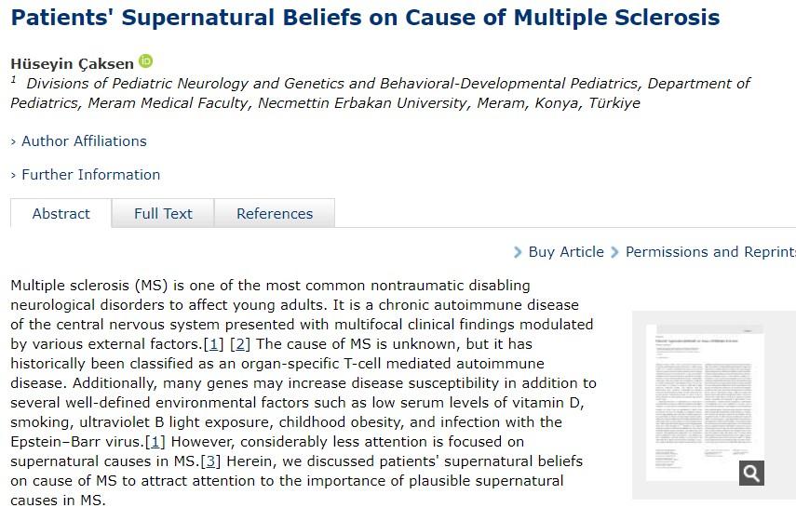Click the magnifier icon on the article preview
Viewport: 796px width, 521px height.
coord(751,473)
